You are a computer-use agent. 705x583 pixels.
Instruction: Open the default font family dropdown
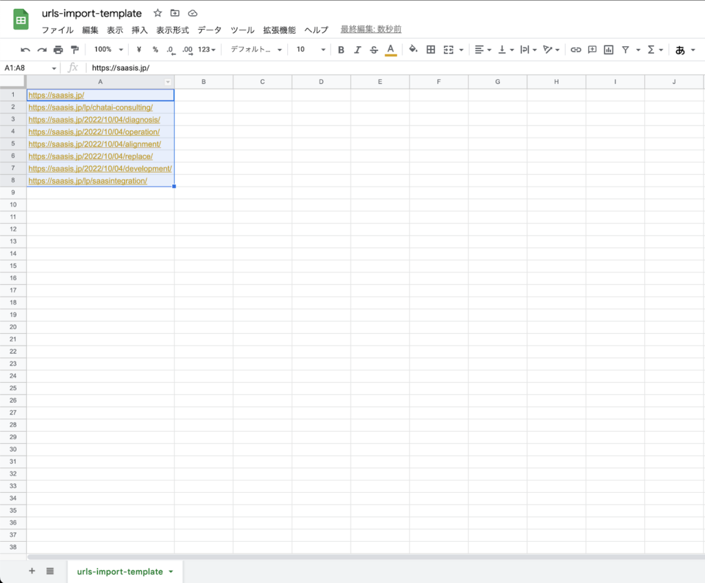pyautogui.click(x=256, y=50)
